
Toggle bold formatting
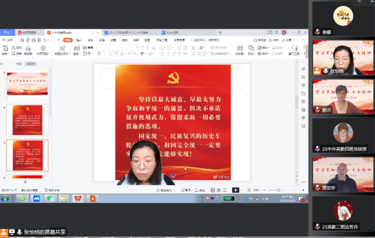99,54
